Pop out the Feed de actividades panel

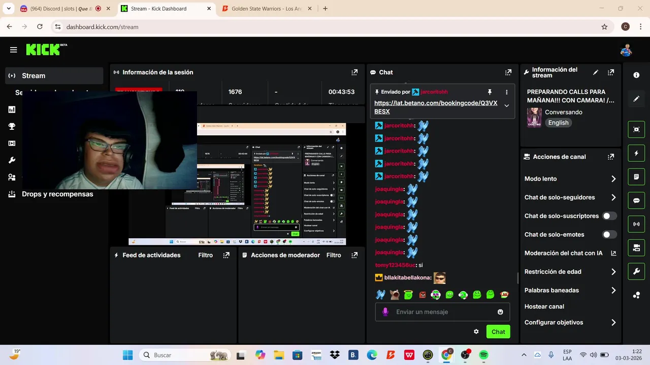point(226,255)
